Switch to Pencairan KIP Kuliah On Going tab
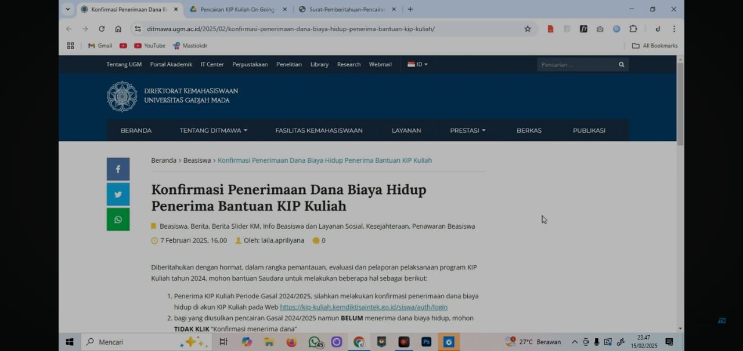 (238, 9)
